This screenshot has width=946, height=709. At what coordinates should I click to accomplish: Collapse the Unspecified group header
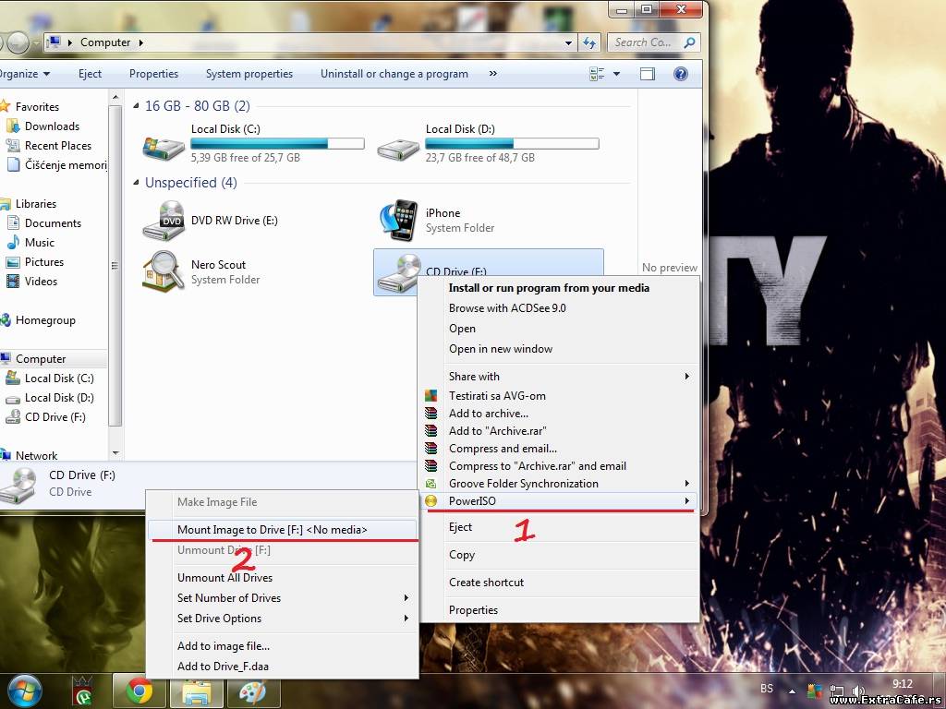pyautogui.click(x=137, y=183)
